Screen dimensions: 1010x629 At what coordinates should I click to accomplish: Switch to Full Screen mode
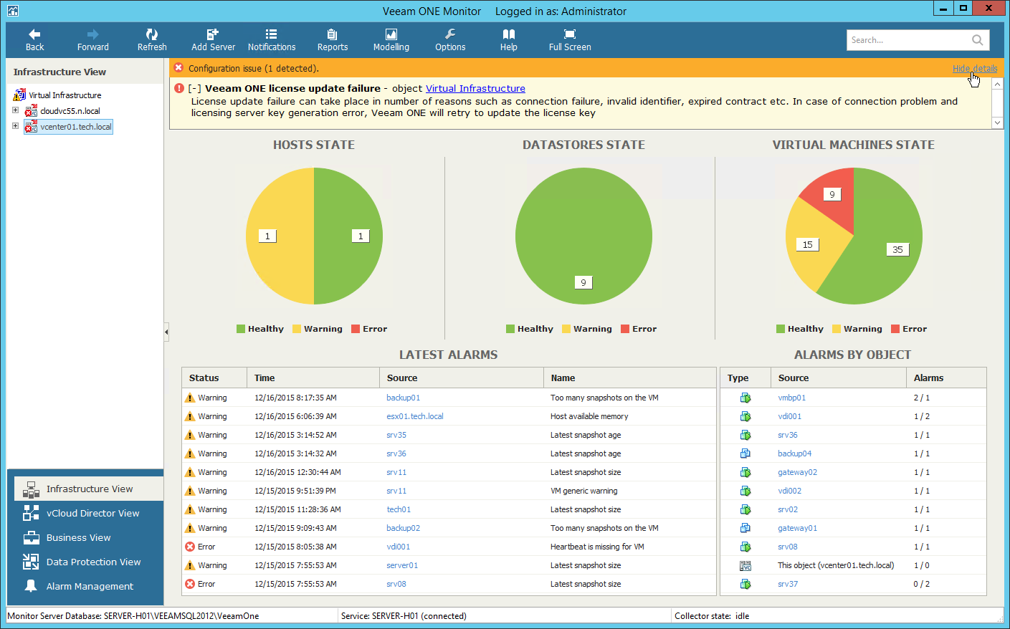click(x=570, y=40)
